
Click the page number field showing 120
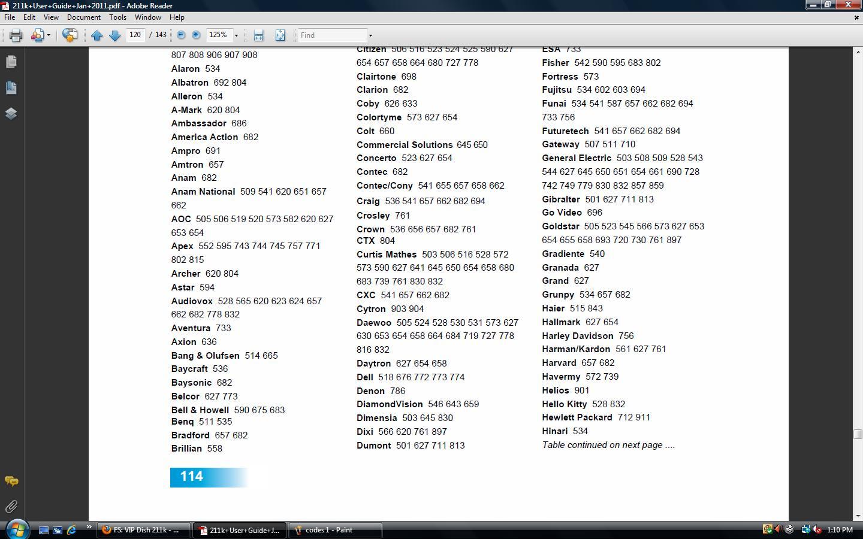click(135, 35)
